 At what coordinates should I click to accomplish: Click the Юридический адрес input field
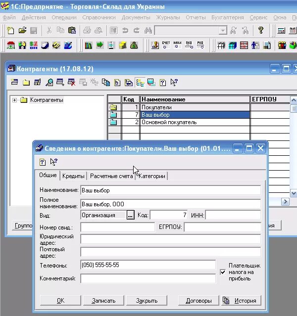pyautogui.click(x=170, y=239)
